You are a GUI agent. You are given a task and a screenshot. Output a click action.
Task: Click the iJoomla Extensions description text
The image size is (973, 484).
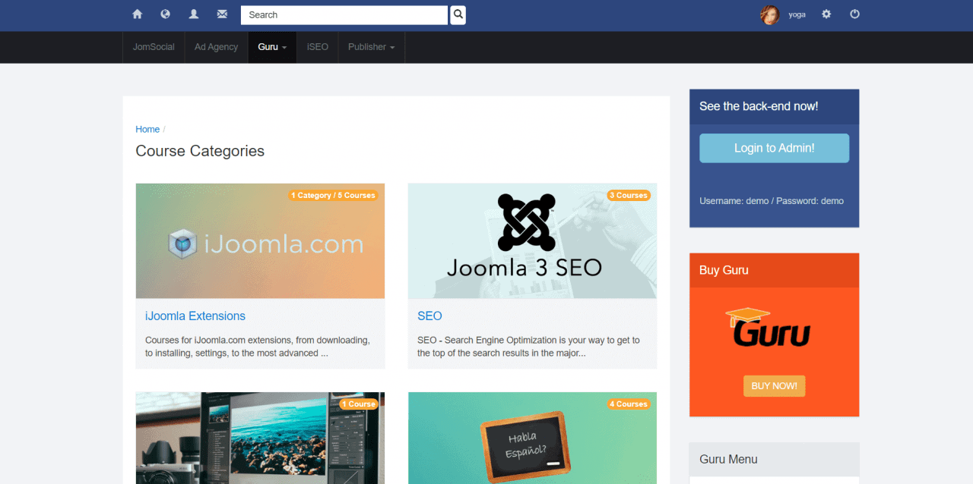tap(258, 347)
